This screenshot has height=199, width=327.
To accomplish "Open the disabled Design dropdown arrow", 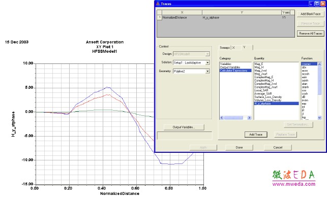I will pyautogui.click(x=207, y=54).
